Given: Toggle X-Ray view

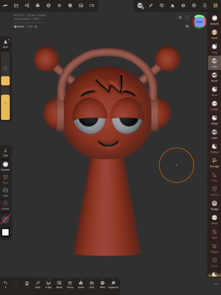Looking at the screenshot, I should (x=49, y=284).
